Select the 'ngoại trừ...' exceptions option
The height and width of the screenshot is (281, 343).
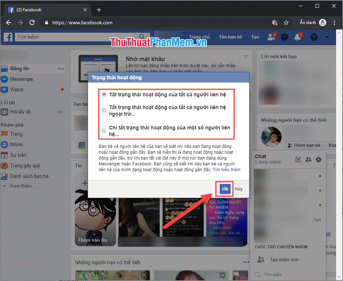104,110
